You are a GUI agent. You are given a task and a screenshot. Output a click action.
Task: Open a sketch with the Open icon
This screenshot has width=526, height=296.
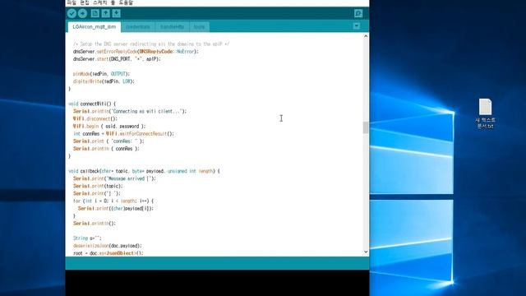pos(106,13)
